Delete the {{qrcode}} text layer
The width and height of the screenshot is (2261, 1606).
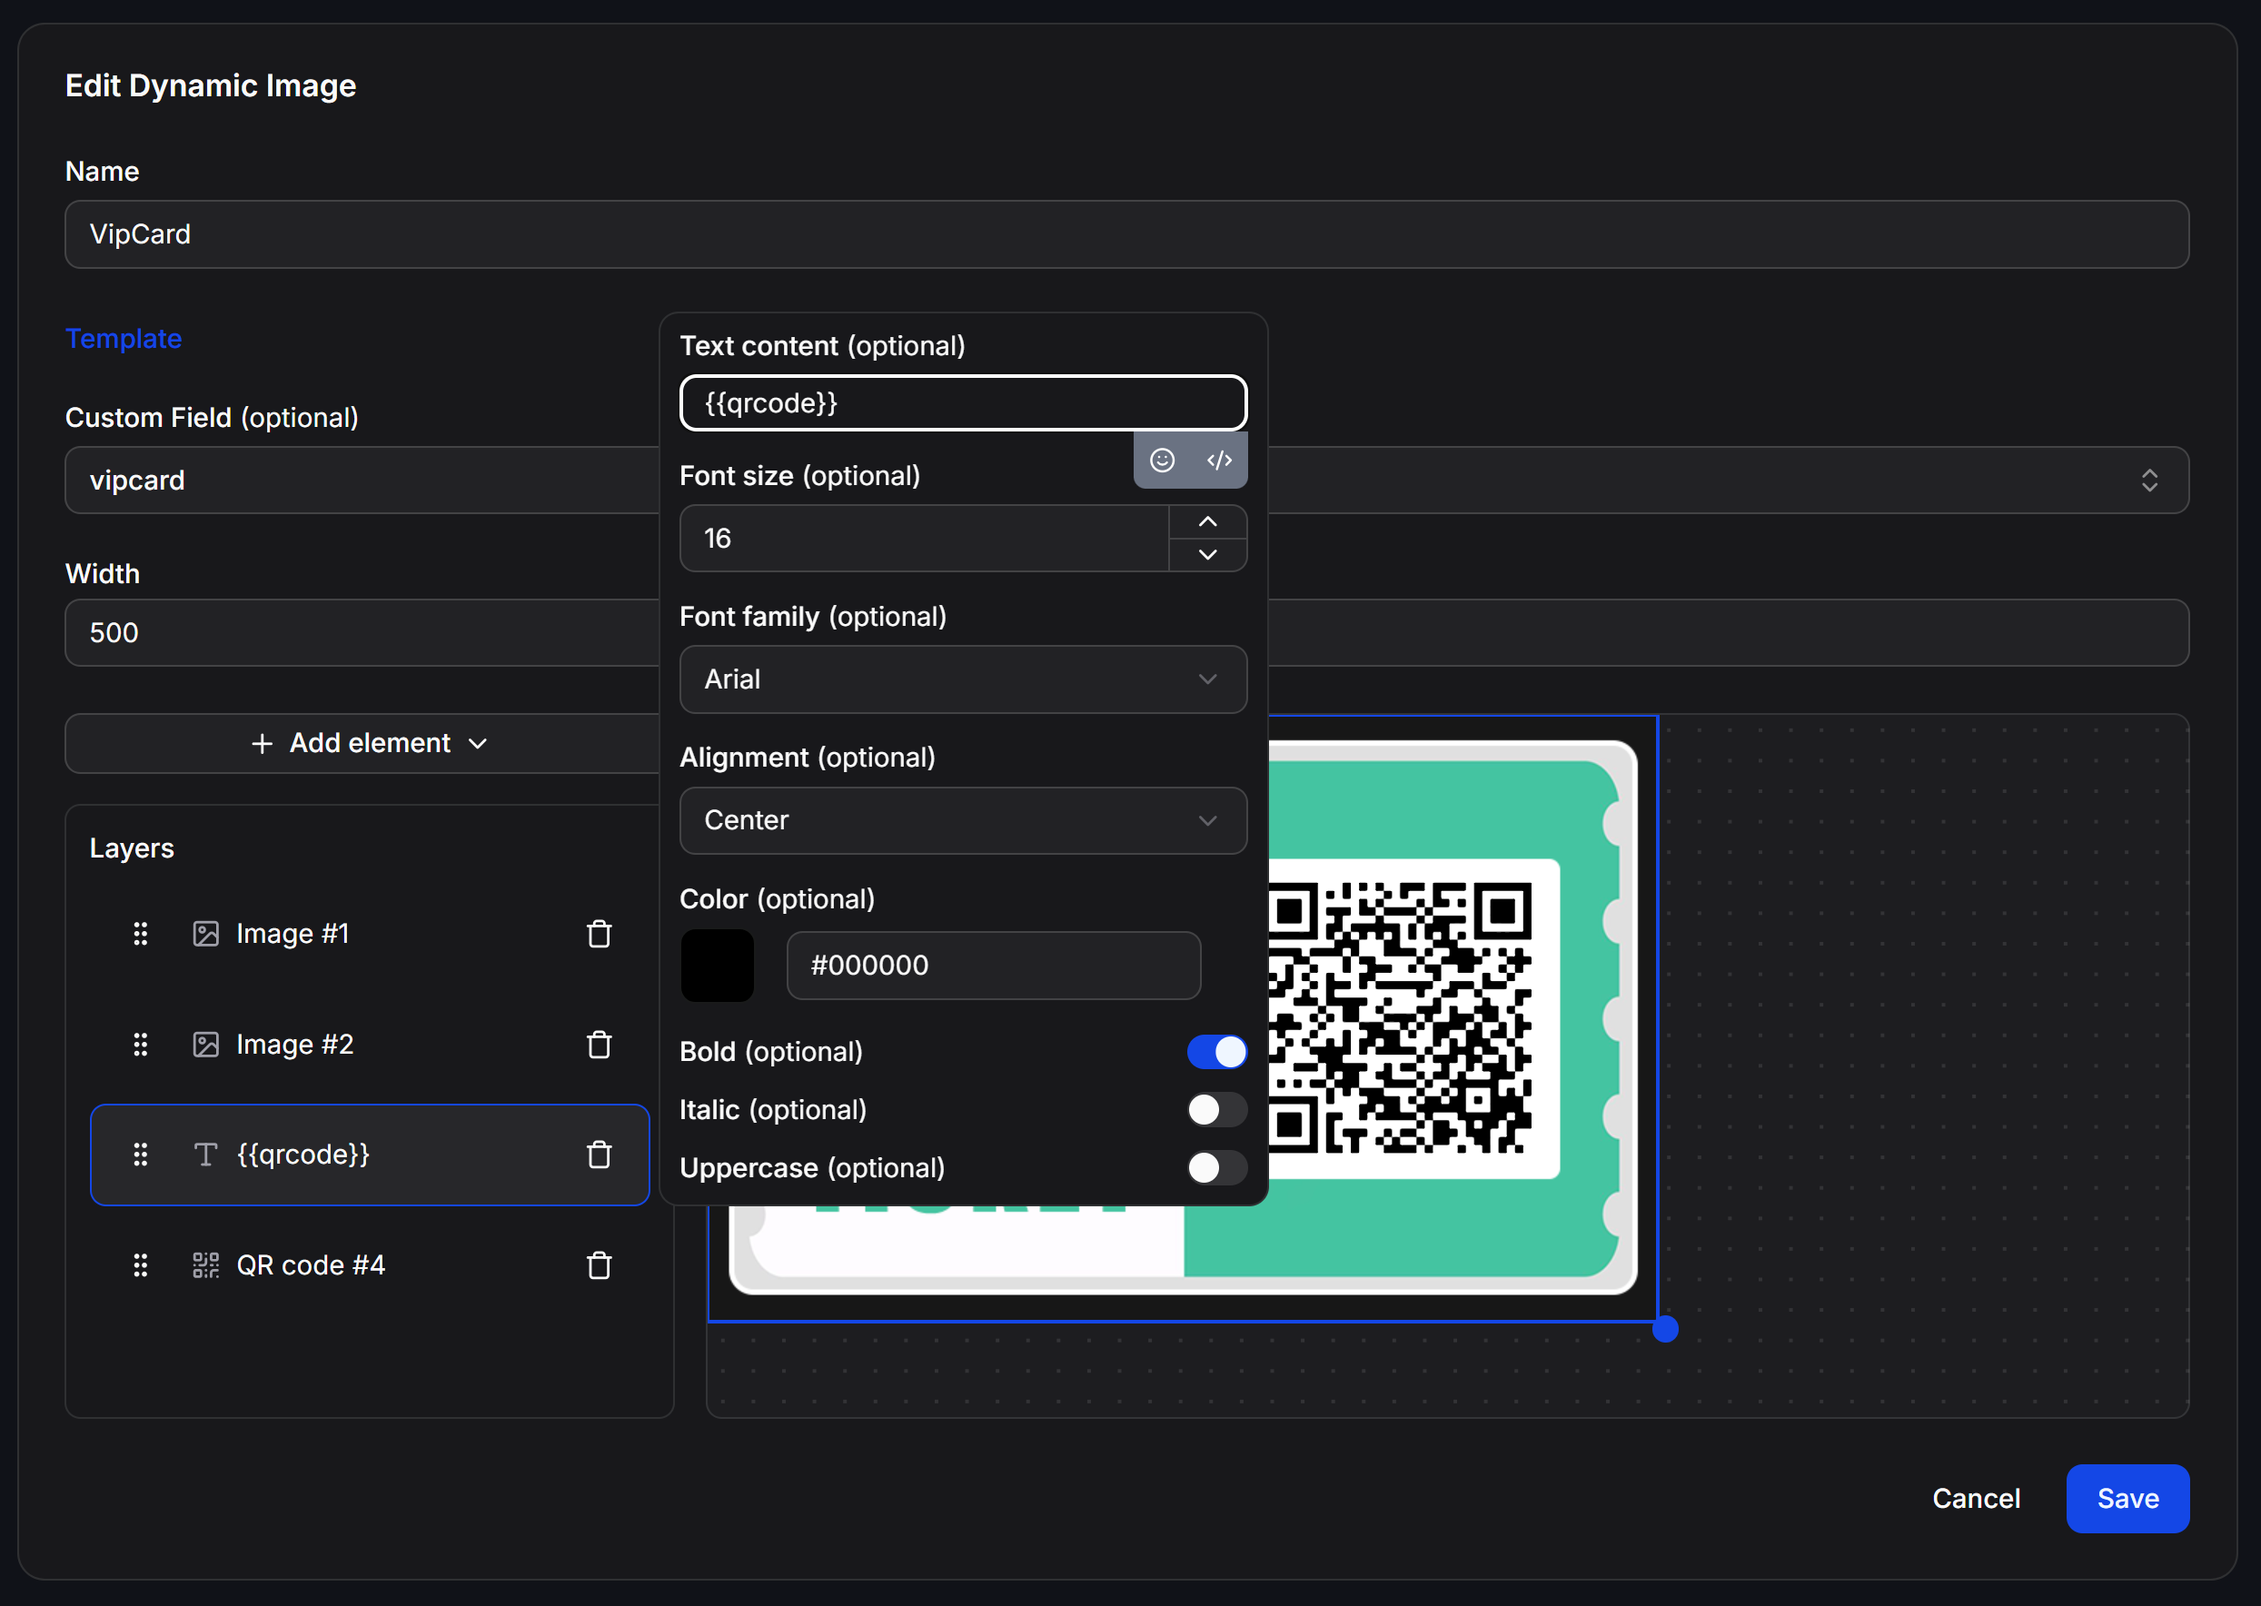pos(599,1154)
